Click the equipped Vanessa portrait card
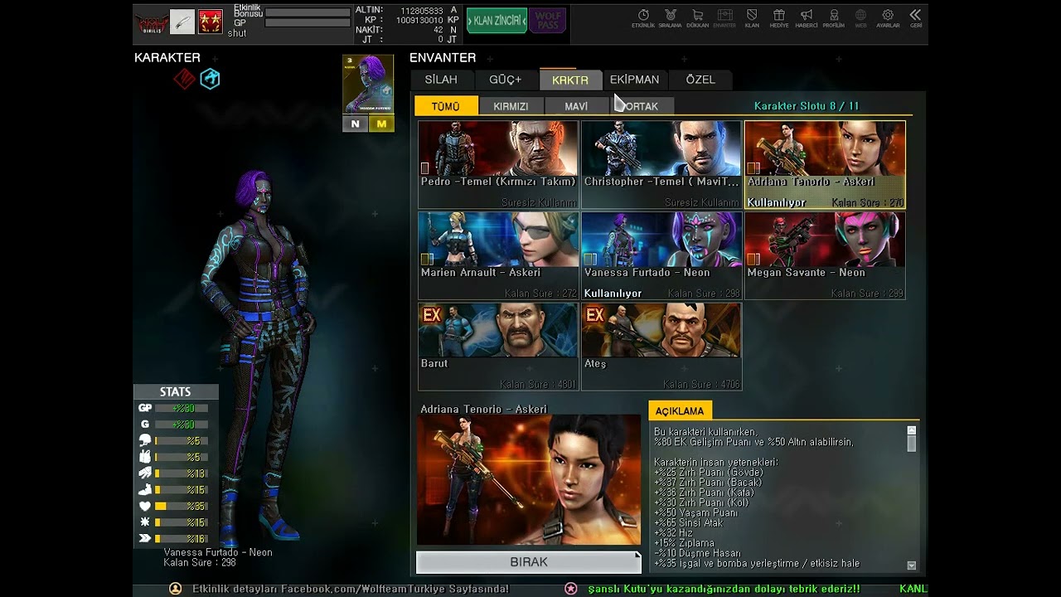 [368, 85]
